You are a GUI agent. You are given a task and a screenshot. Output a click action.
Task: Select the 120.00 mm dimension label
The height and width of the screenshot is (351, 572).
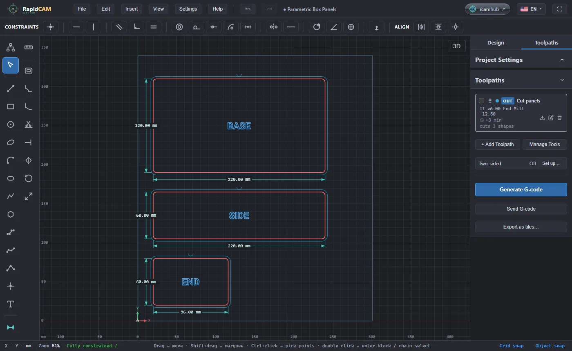146,126
